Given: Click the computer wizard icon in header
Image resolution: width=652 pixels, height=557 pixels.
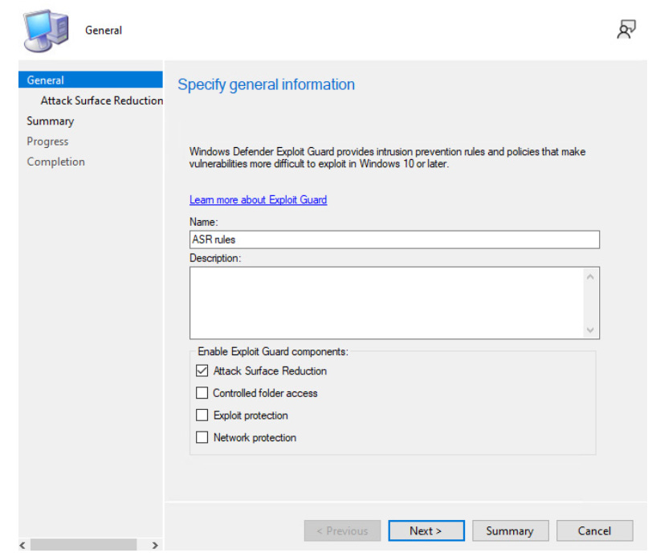Looking at the screenshot, I should [x=46, y=31].
